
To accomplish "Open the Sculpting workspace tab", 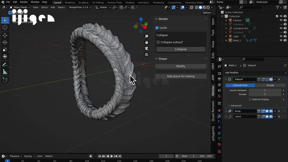I will click(83, 2).
